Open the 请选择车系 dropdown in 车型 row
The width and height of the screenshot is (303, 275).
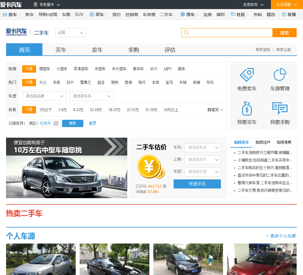92,96
